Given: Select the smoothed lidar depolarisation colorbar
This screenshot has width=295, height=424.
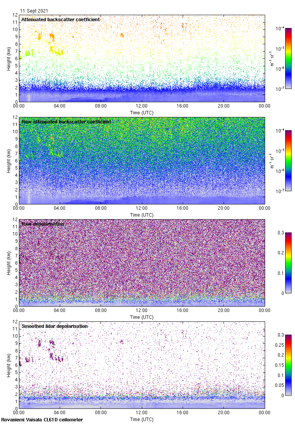Looking at the screenshot, I should pyautogui.click(x=288, y=365).
